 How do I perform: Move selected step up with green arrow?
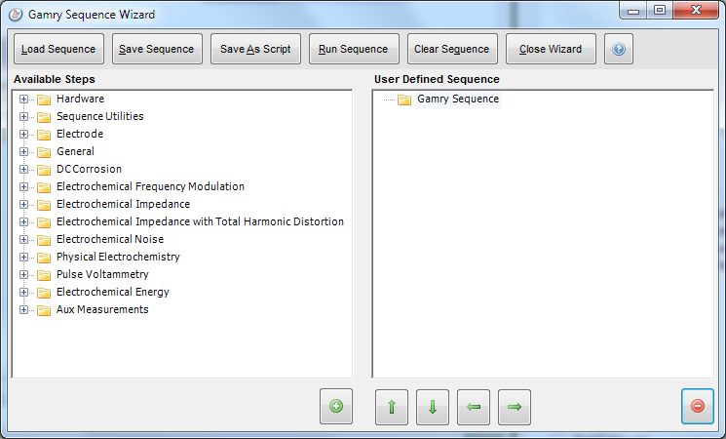click(x=392, y=407)
